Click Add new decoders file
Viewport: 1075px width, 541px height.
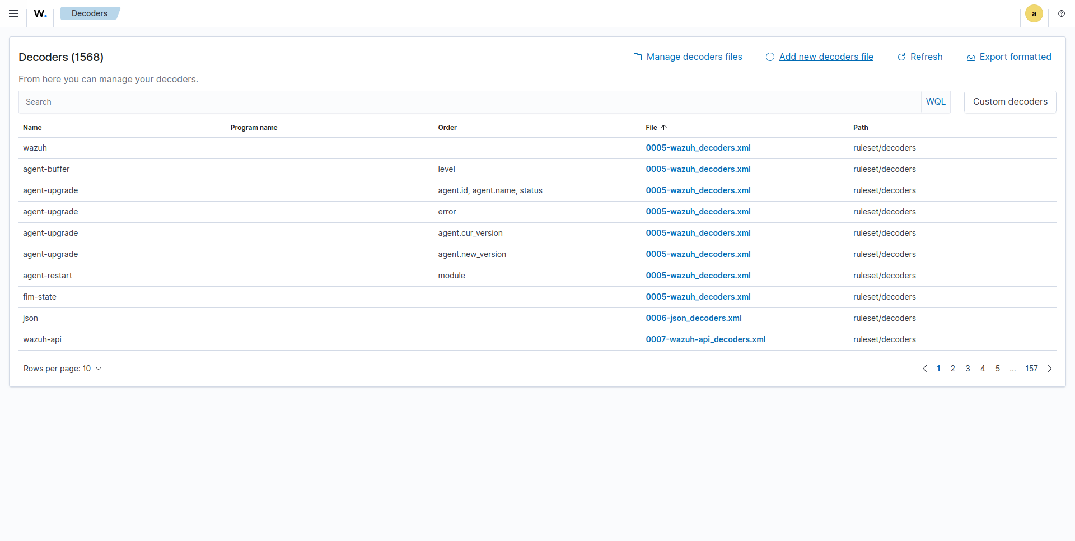(x=820, y=57)
